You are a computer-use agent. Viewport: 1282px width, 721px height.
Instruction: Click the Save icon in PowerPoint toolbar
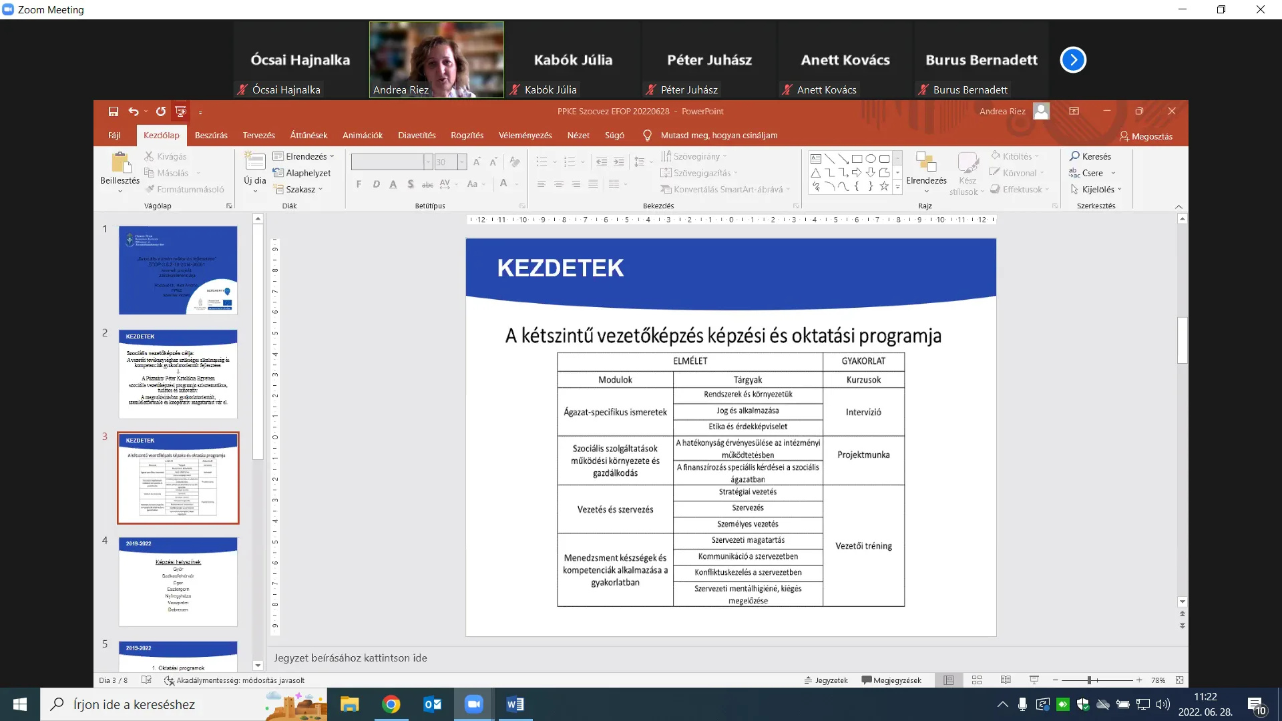113,111
